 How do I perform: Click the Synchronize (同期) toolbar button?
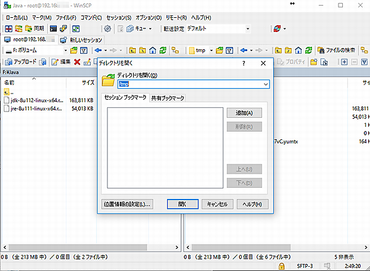[x=35, y=29]
